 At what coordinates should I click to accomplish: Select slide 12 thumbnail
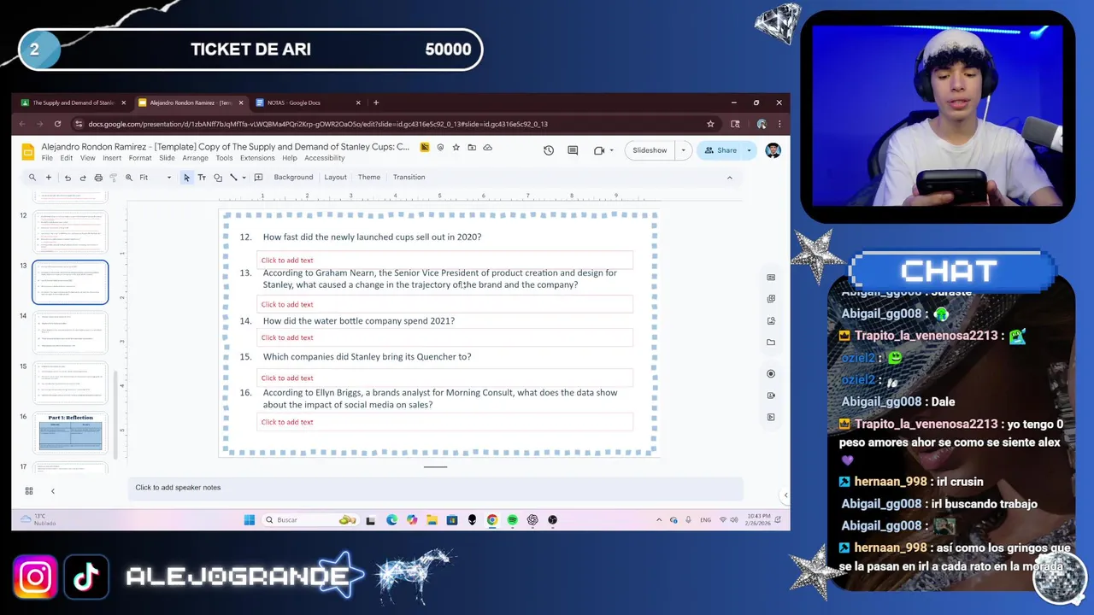click(x=70, y=231)
